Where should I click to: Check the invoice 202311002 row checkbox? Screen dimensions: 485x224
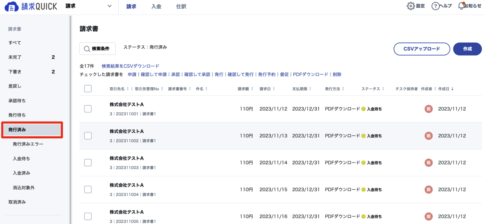click(88, 136)
